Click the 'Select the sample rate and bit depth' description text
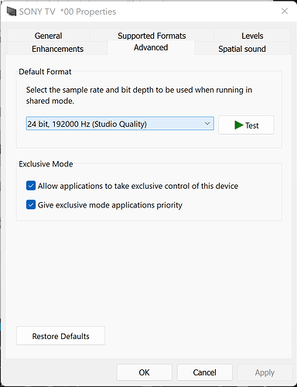The image size is (297, 387). (139, 95)
